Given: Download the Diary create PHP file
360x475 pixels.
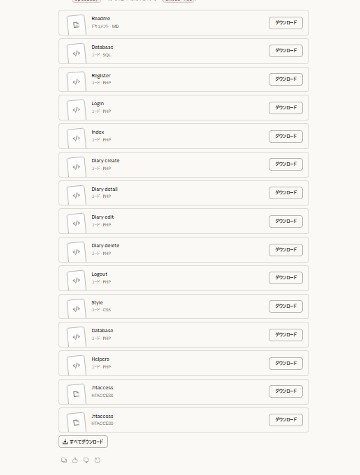Looking at the screenshot, I should pyautogui.click(x=285, y=164).
